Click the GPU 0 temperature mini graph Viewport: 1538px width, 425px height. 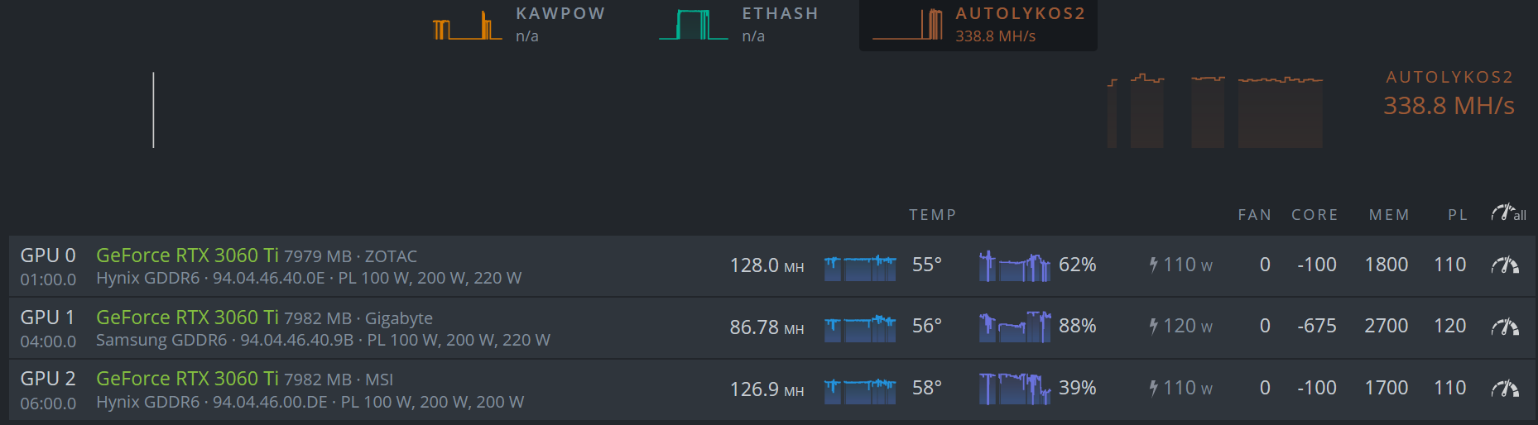(x=860, y=267)
